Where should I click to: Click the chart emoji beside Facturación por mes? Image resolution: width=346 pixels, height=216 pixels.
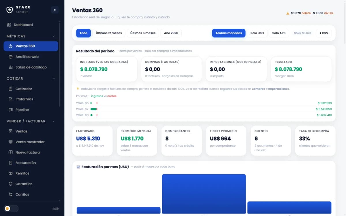pos(78,167)
